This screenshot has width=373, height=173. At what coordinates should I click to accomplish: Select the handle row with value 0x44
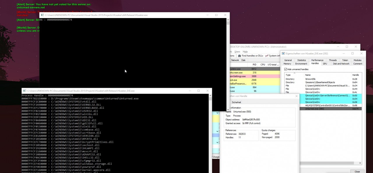click(323, 89)
